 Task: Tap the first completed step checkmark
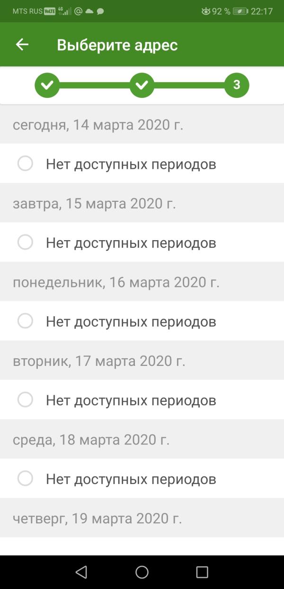coord(47,85)
